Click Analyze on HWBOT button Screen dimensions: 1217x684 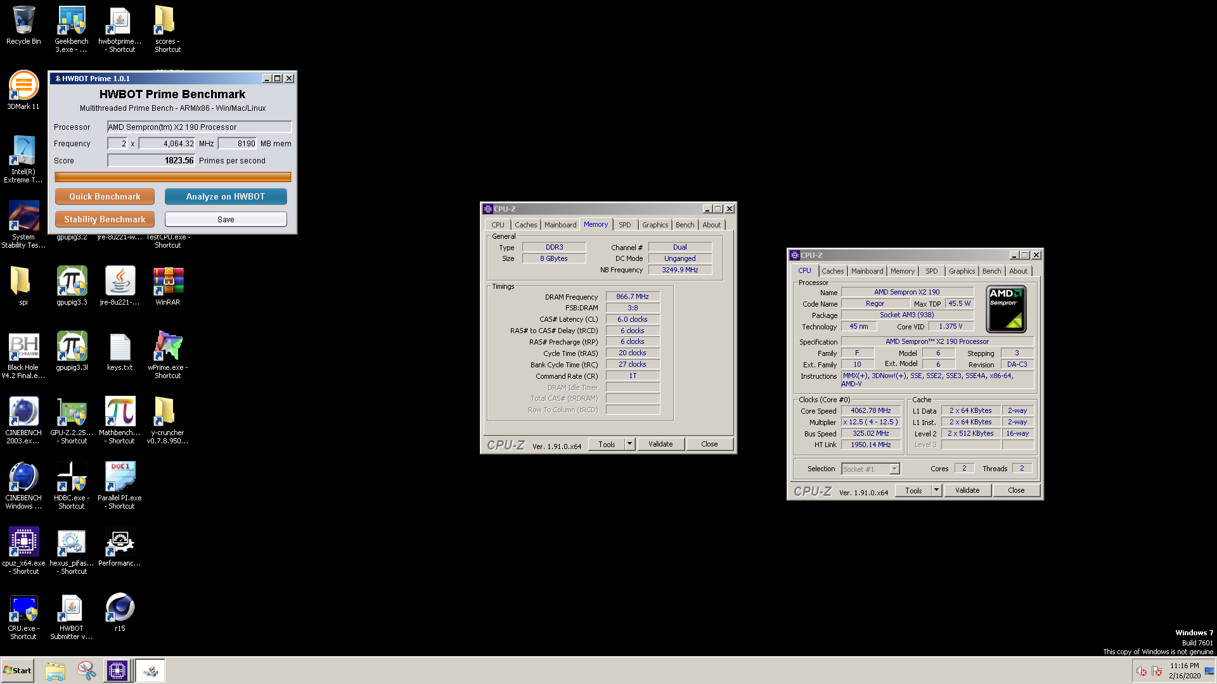pos(226,196)
